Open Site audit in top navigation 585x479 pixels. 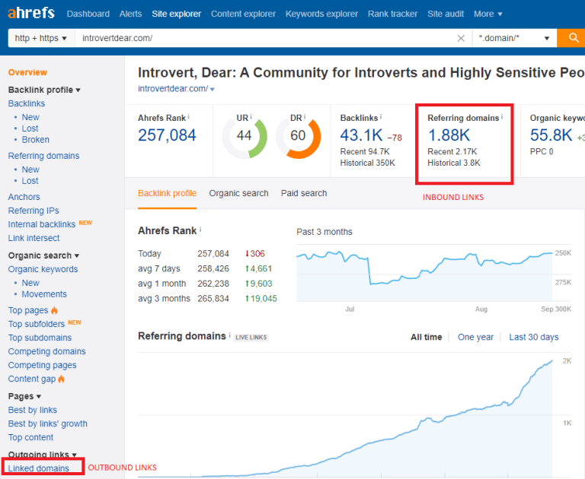pyautogui.click(x=446, y=14)
